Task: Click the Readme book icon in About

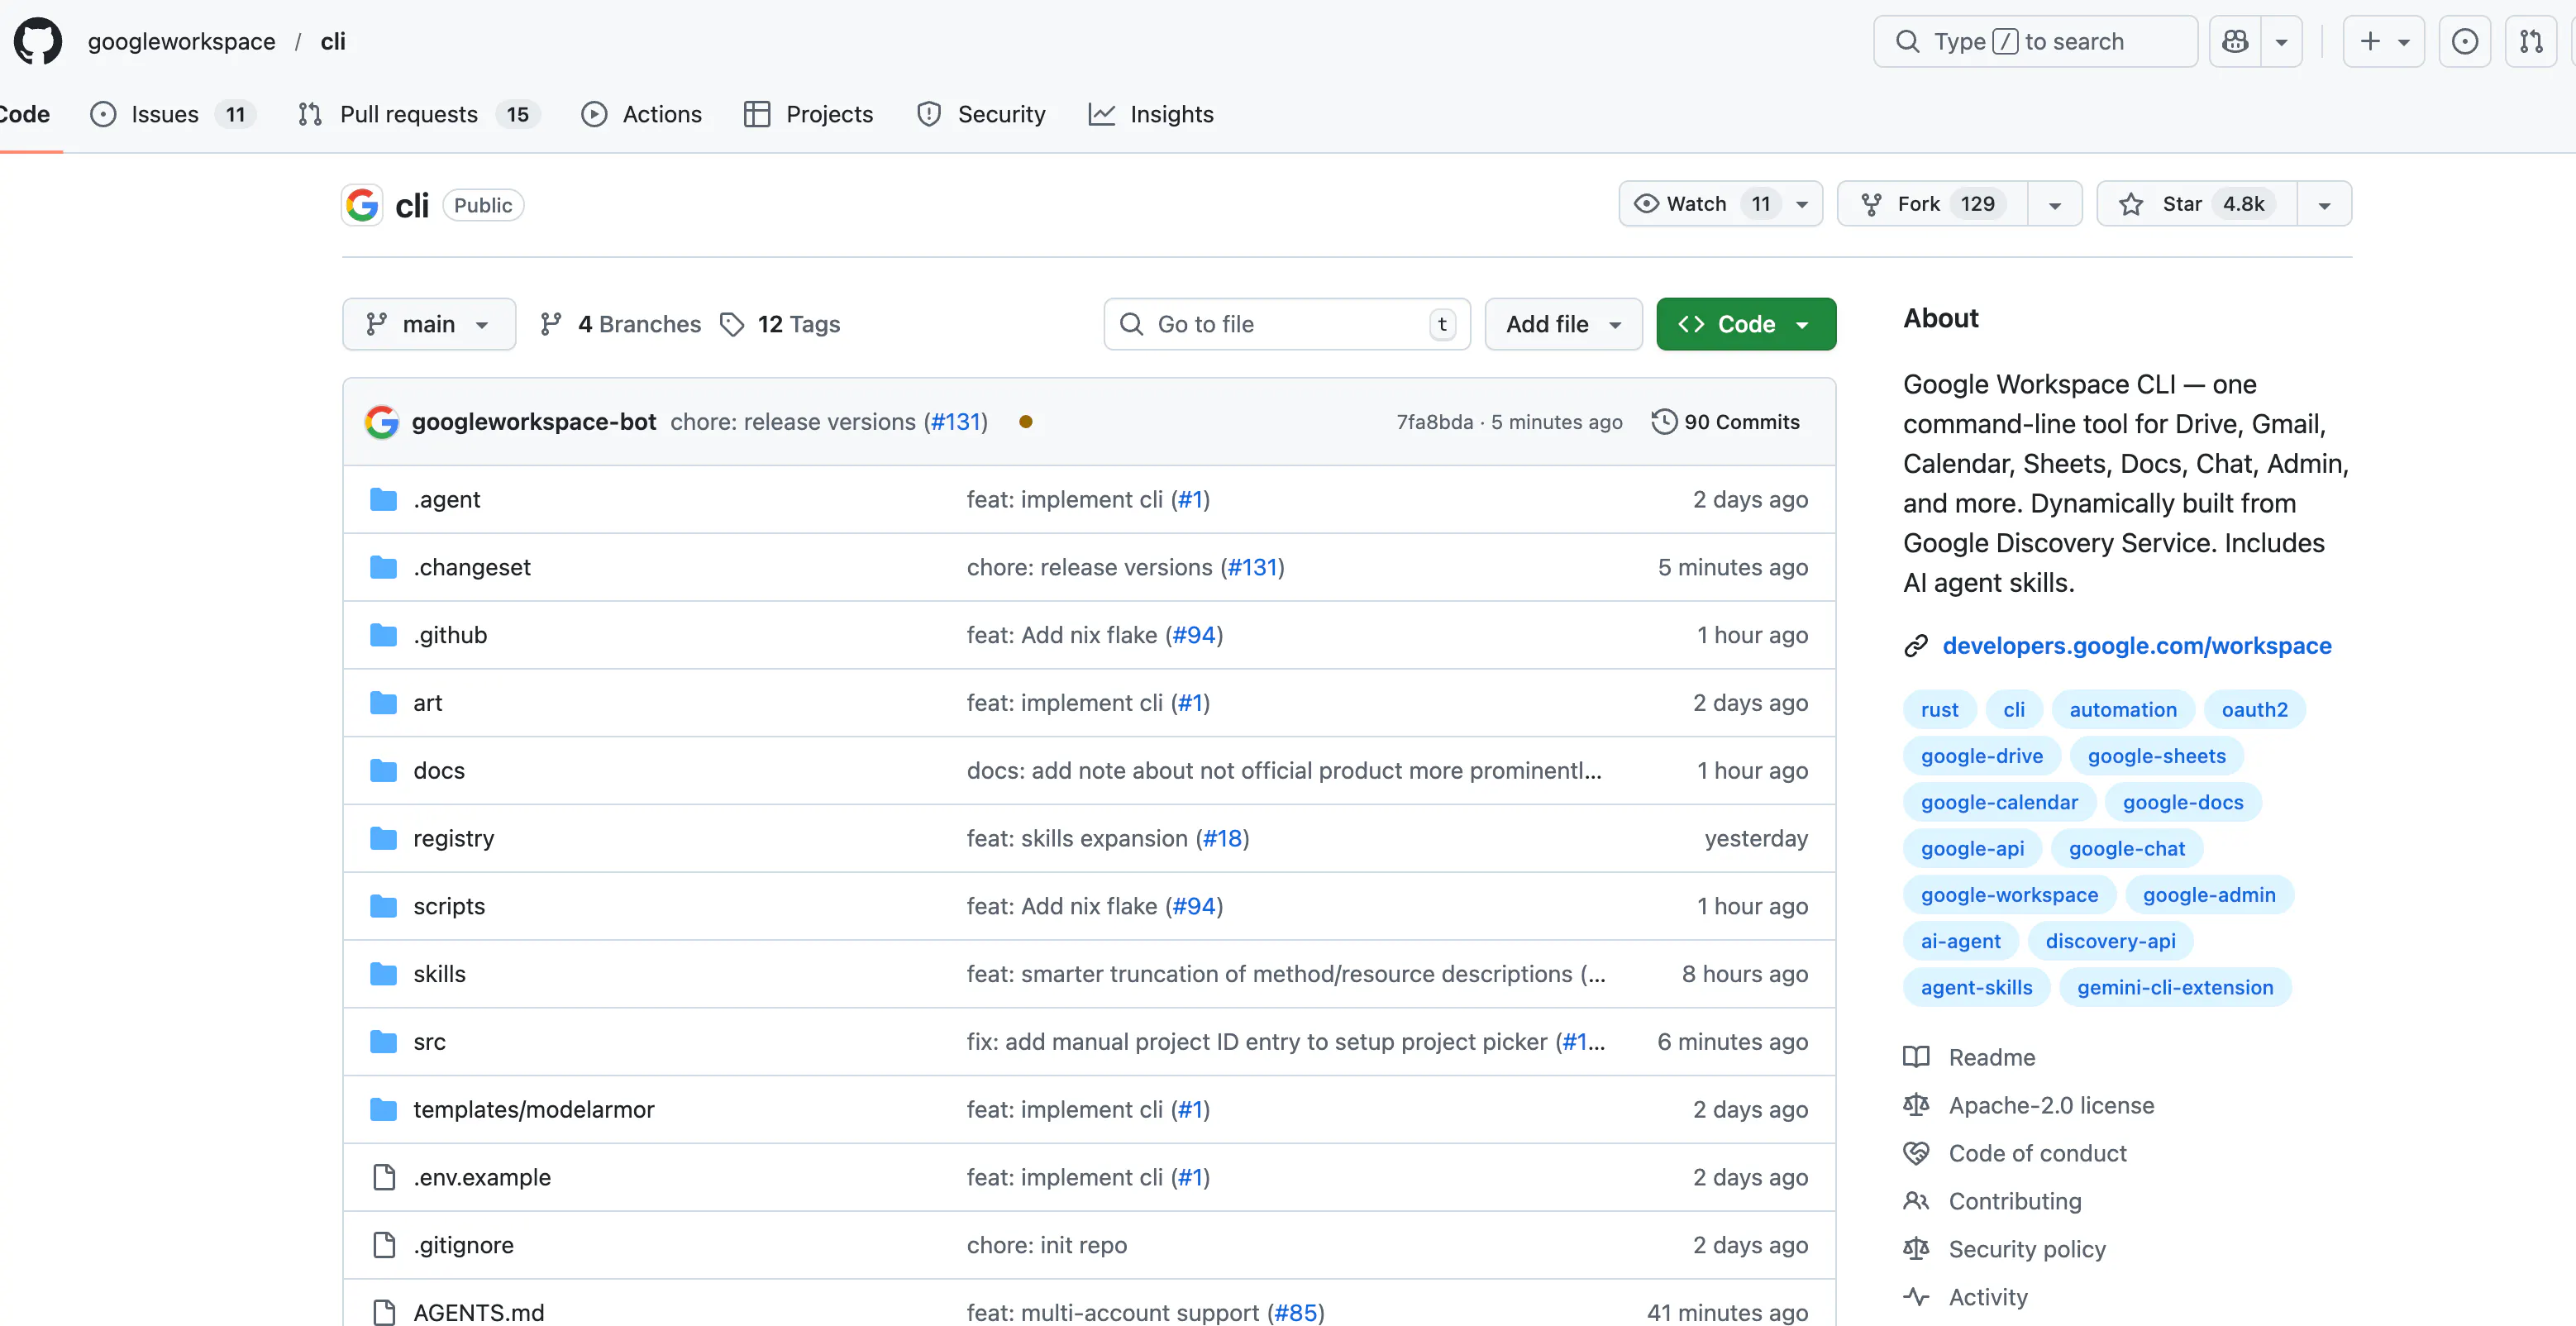Action: (1916, 1057)
